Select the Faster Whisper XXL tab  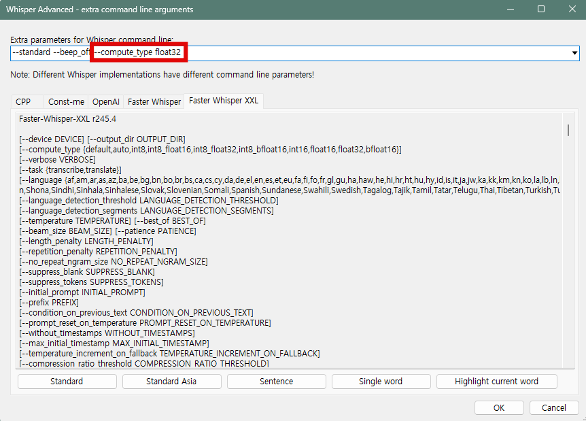224,101
